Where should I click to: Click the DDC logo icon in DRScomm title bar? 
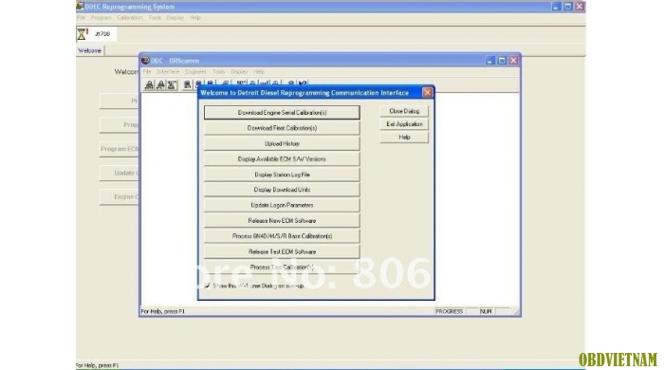[145, 61]
